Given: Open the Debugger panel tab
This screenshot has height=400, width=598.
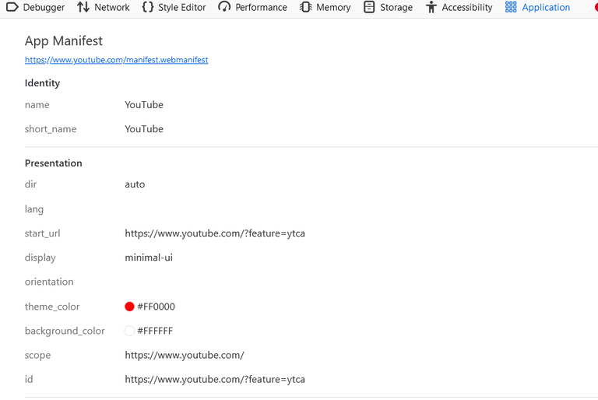Looking at the screenshot, I should [36, 7].
